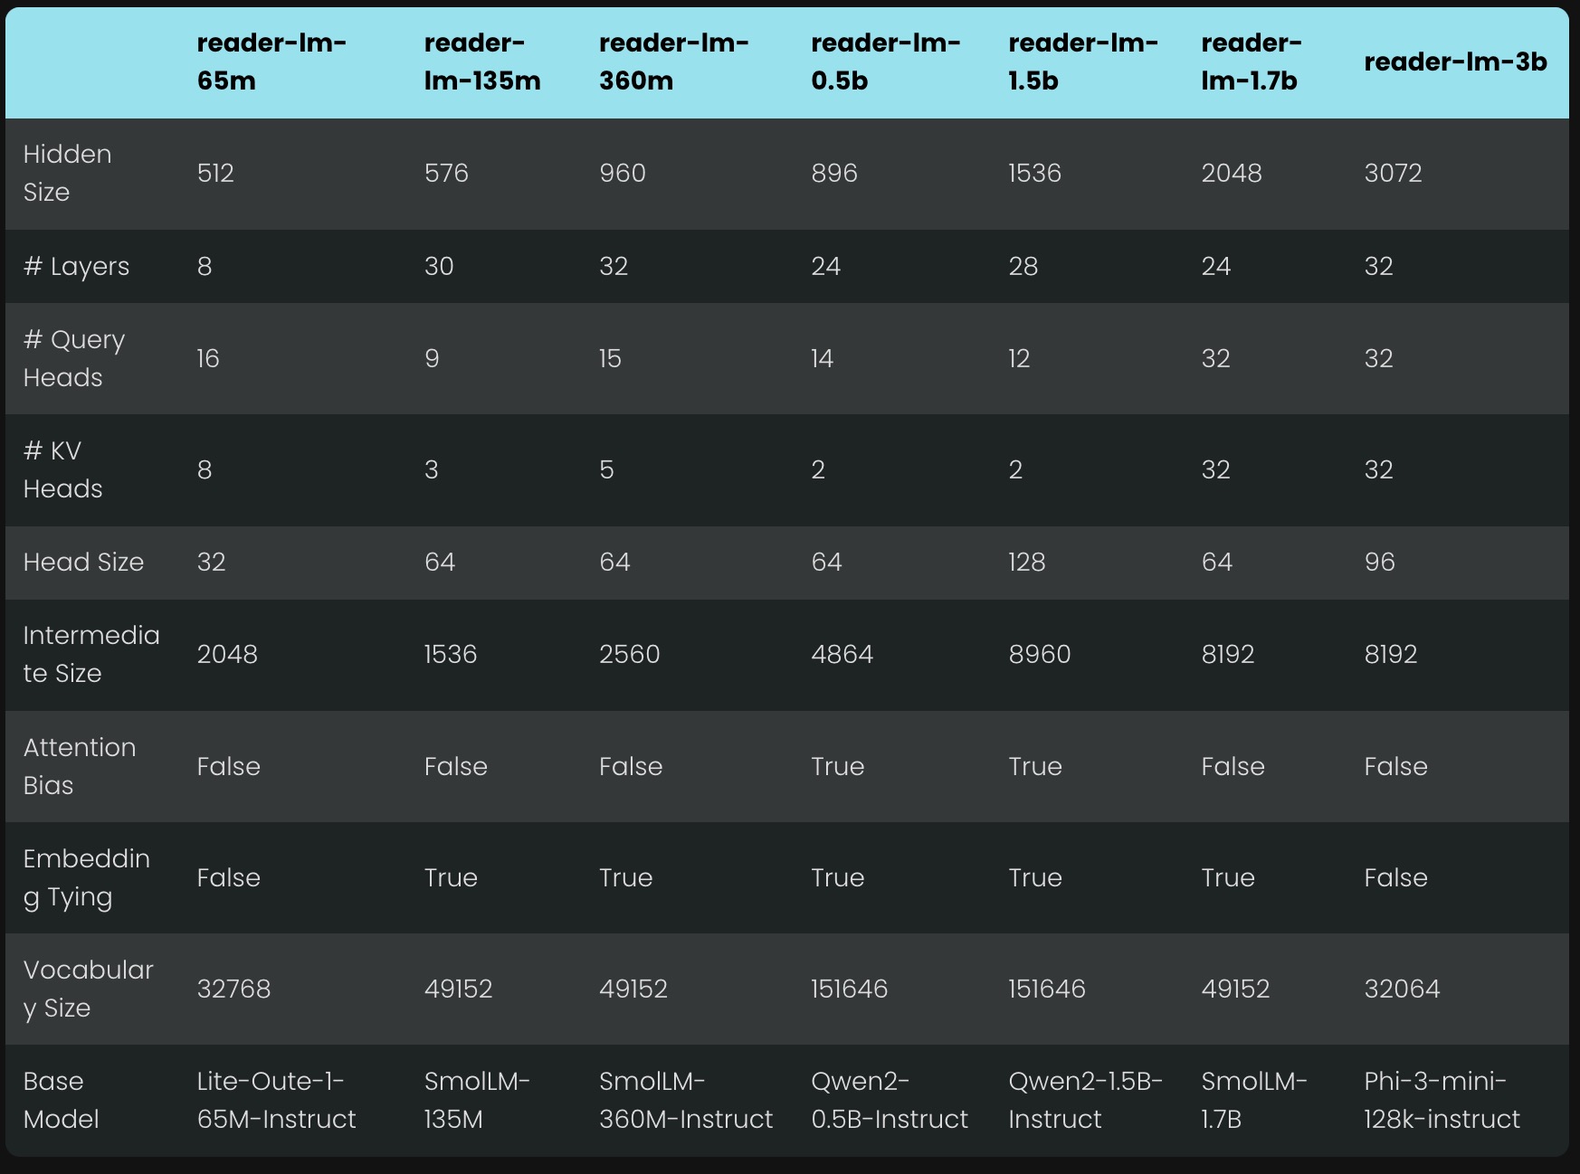This screenshot has width=1580, height=1174.
Task: Click the # KV Heads row label
Action: click(x=62, y=469)
